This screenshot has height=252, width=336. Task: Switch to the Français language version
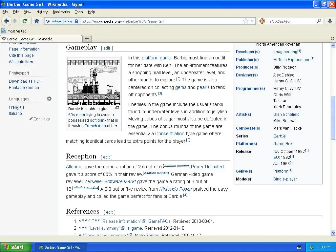(x=16, y=107)
